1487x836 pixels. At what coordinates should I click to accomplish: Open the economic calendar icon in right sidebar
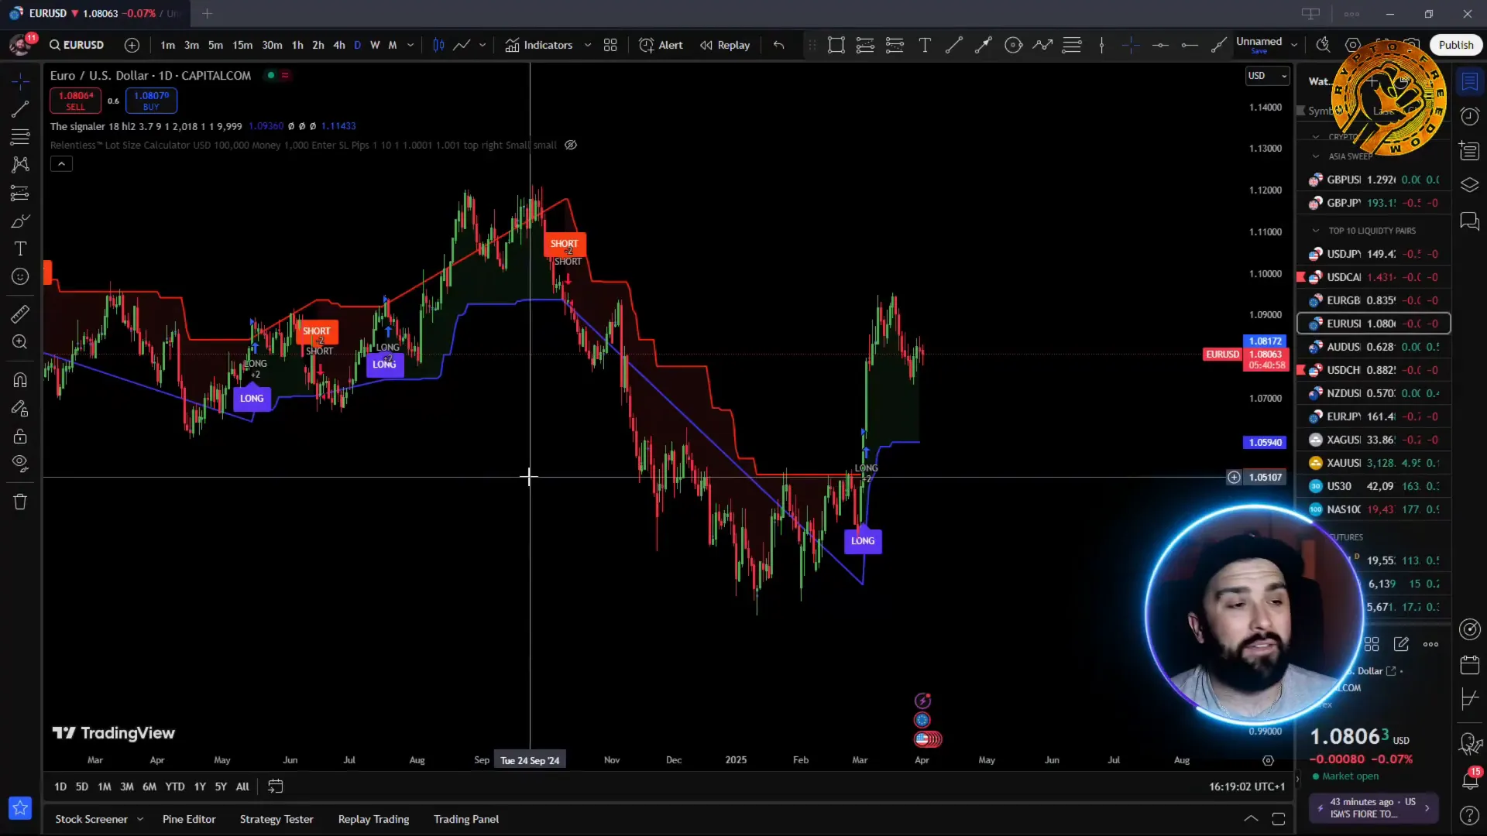(1469, 664)
